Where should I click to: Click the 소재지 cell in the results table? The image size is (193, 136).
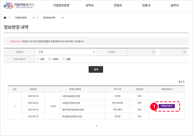click(x=53, y=106)
